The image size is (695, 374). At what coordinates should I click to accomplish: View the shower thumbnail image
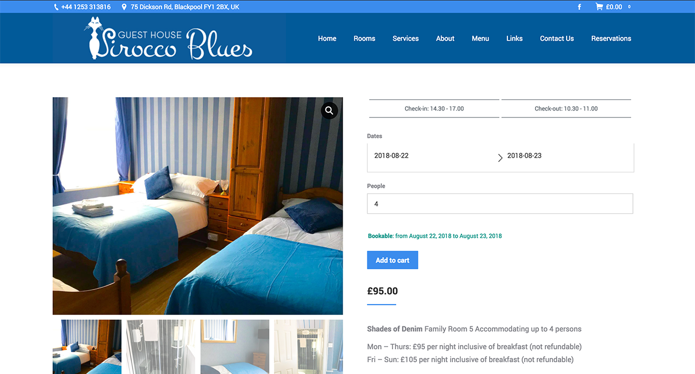[x=160, y=347]
